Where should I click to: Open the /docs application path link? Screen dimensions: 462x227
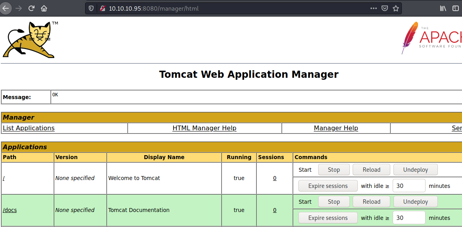tap(10, 210)
